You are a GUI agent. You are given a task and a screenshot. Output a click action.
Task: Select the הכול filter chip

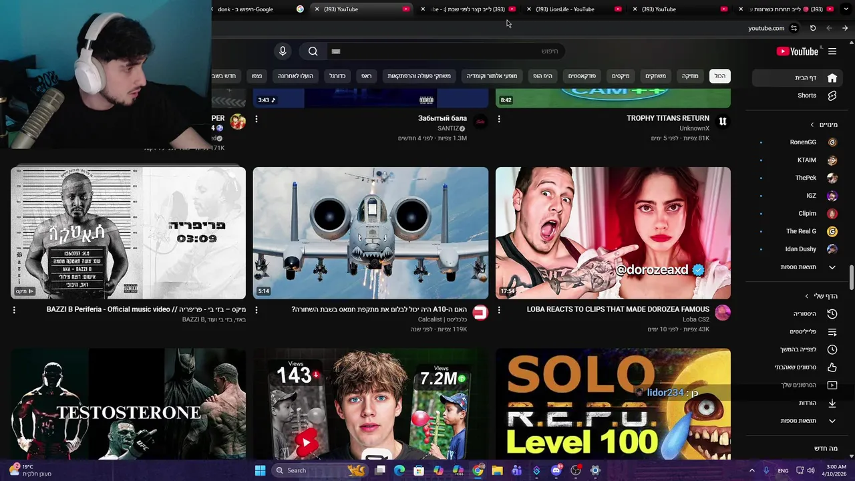tap(720, 76)
